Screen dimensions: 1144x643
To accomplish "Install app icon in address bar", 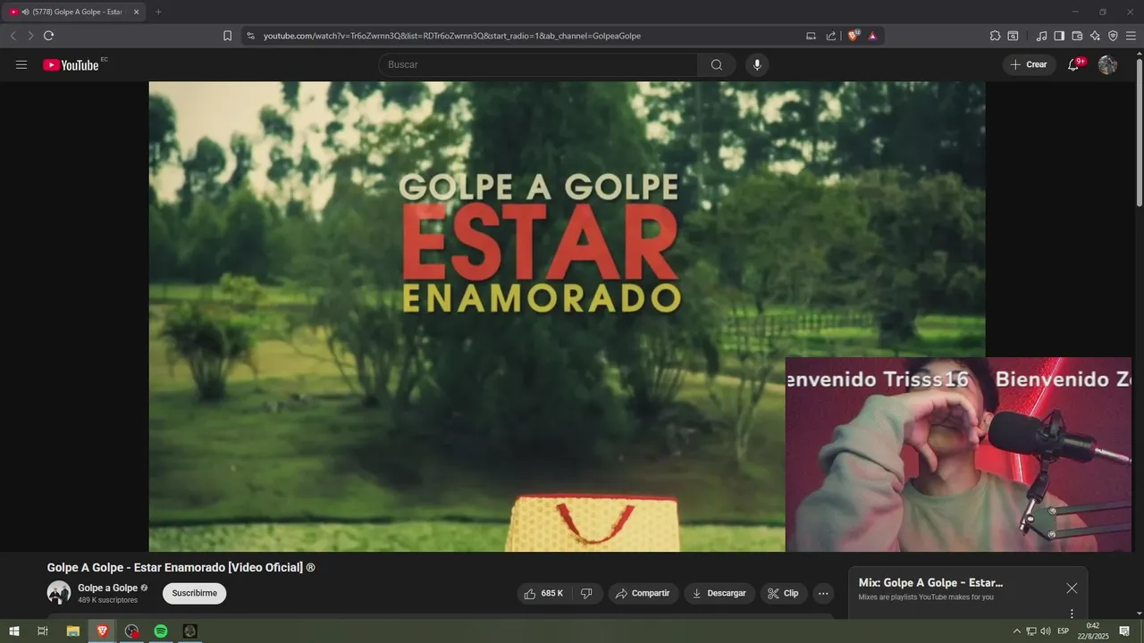I will 811,36.
